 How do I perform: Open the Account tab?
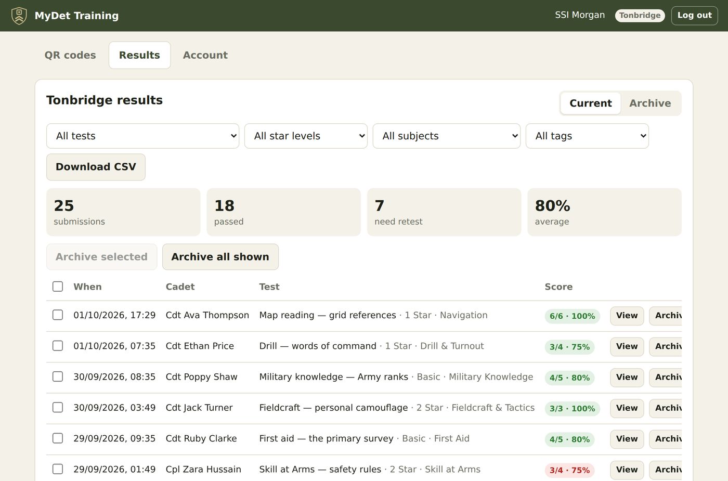tap(205, 55)
